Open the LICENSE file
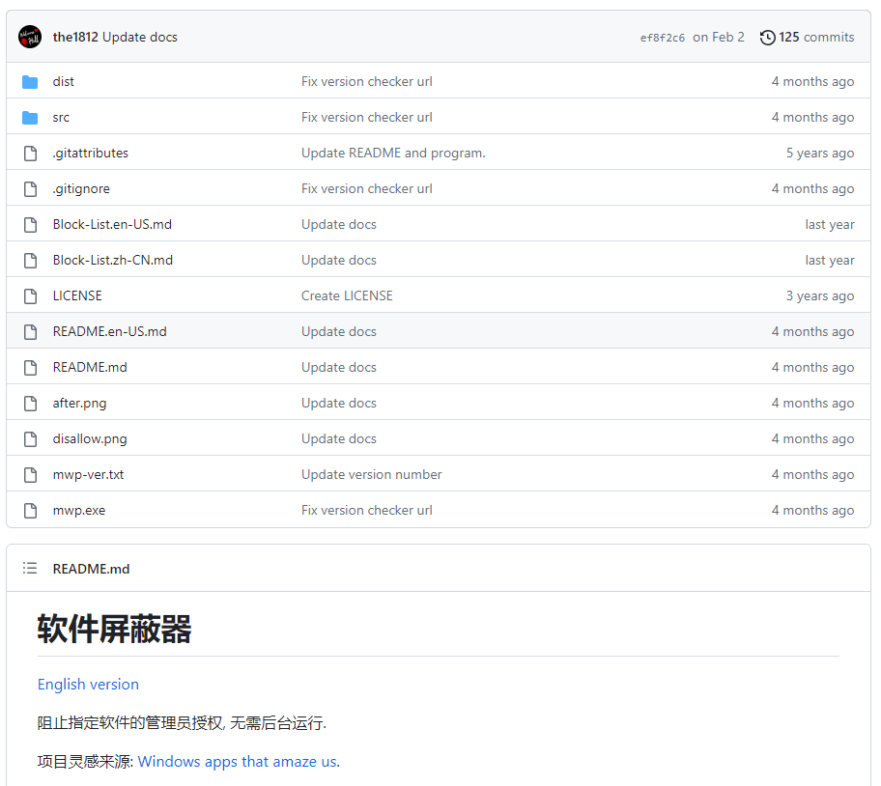 (77, 295)
